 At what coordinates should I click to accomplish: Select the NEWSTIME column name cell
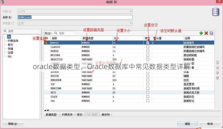[66, 88]
